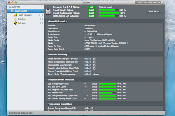Screen dimensions: 175x116
Task: Click the OK badge for S.M.A.R.T. Status
Action: (x=92, y=7)
